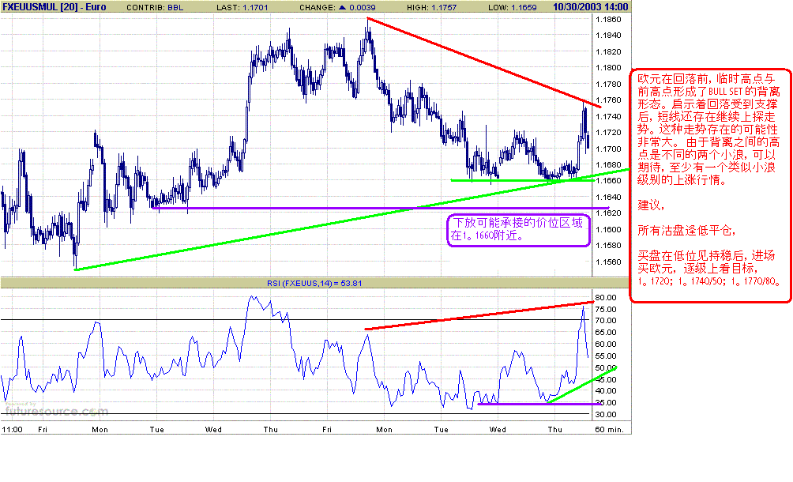Click the 1.1840 price axis label
This screenshot has width=793, height=482.
point(608,36)
